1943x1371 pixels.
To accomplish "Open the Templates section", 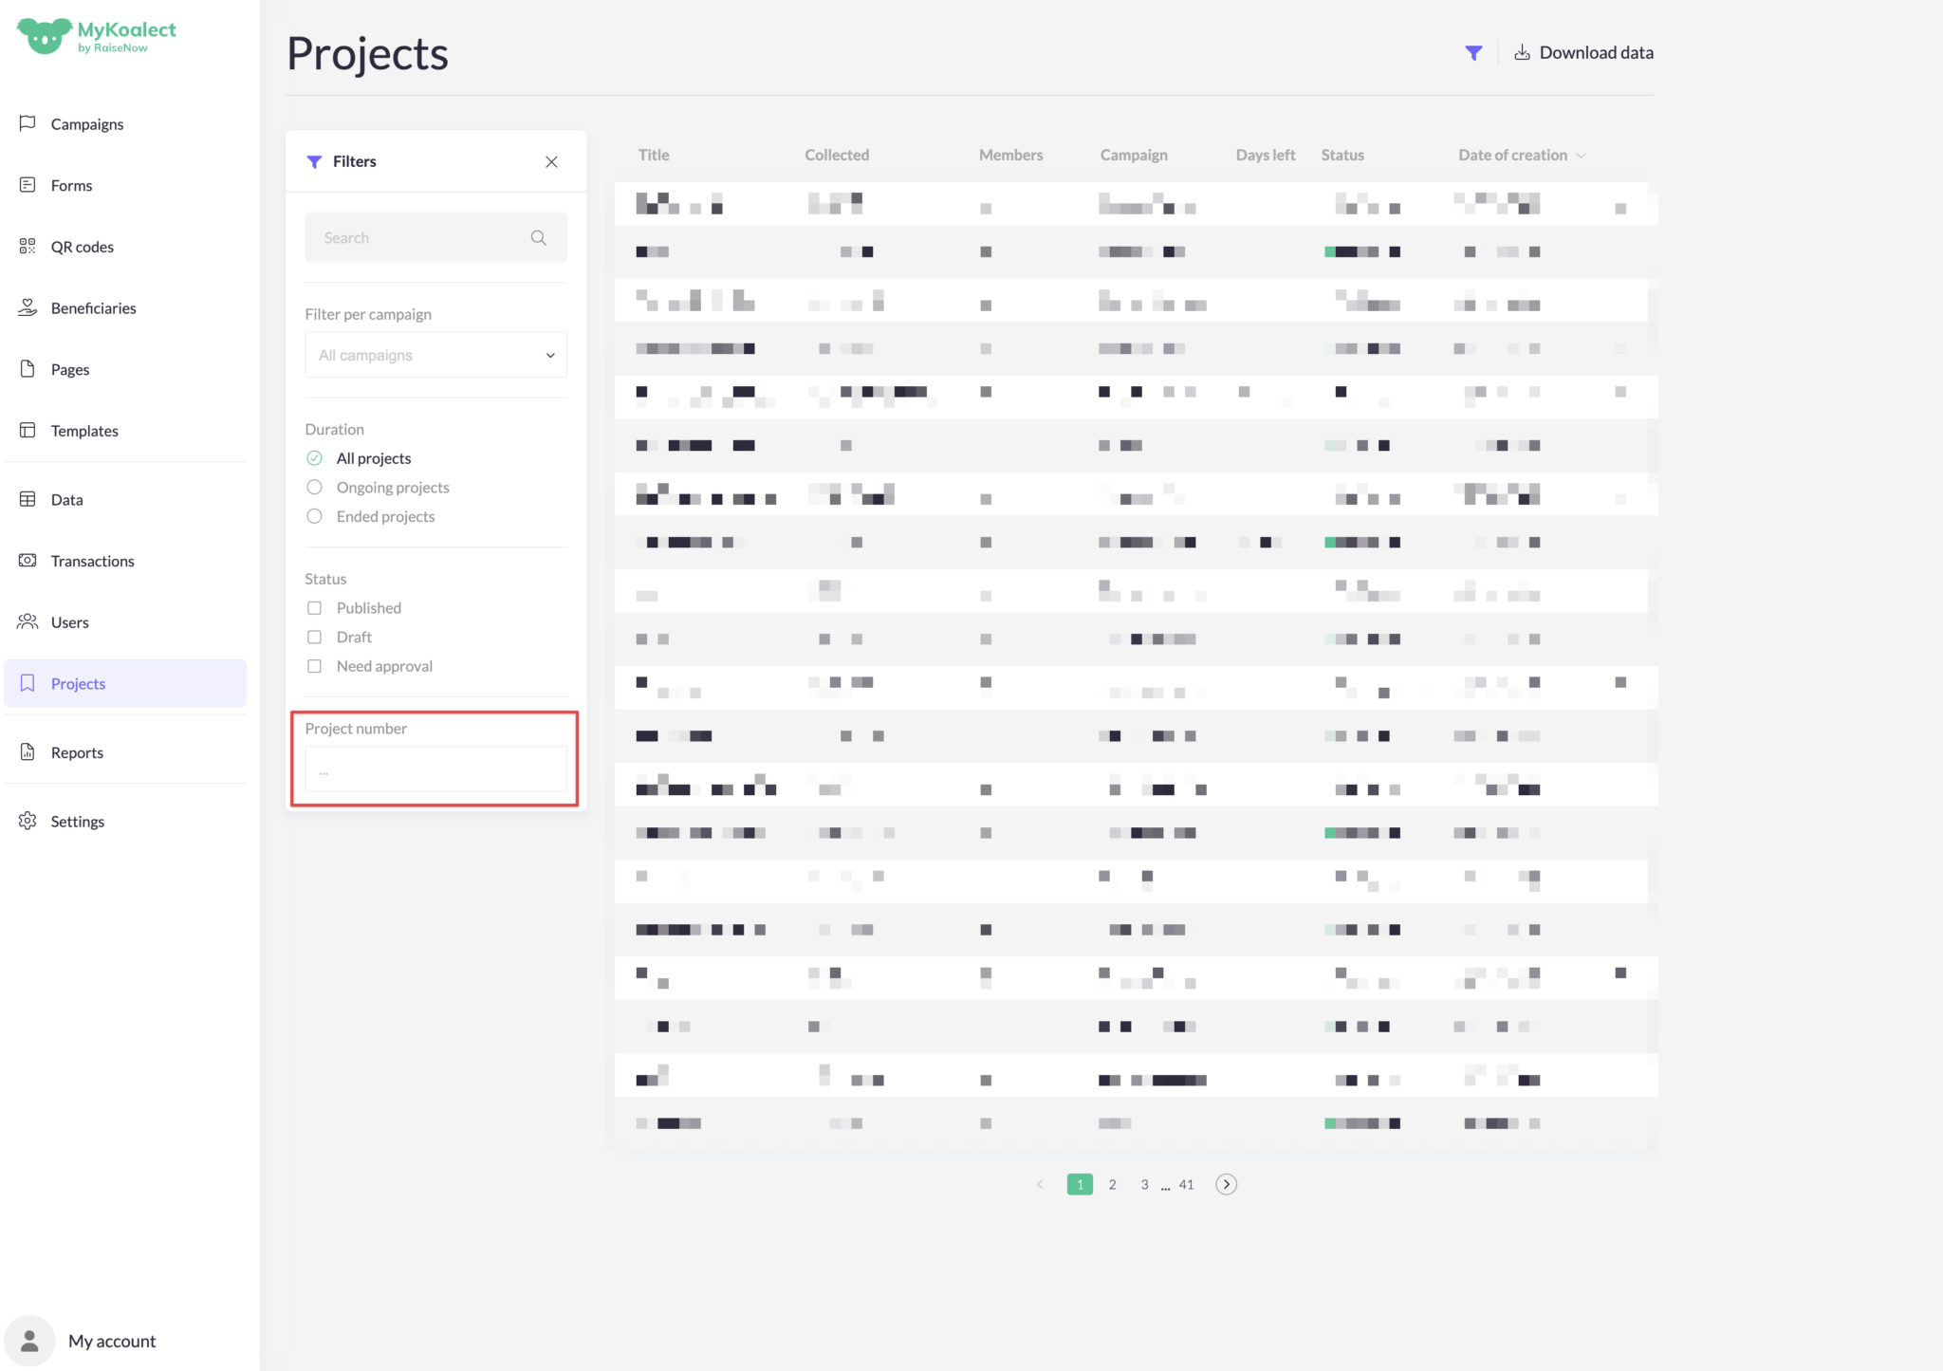I will point(84,430).
